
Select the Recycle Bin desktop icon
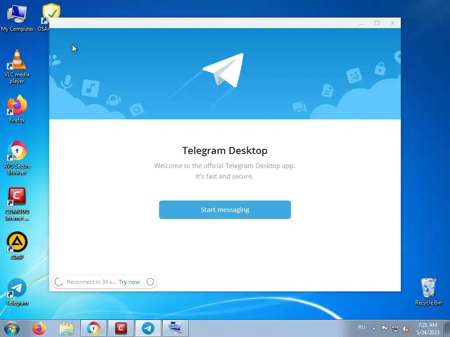(x=428, y=291)
